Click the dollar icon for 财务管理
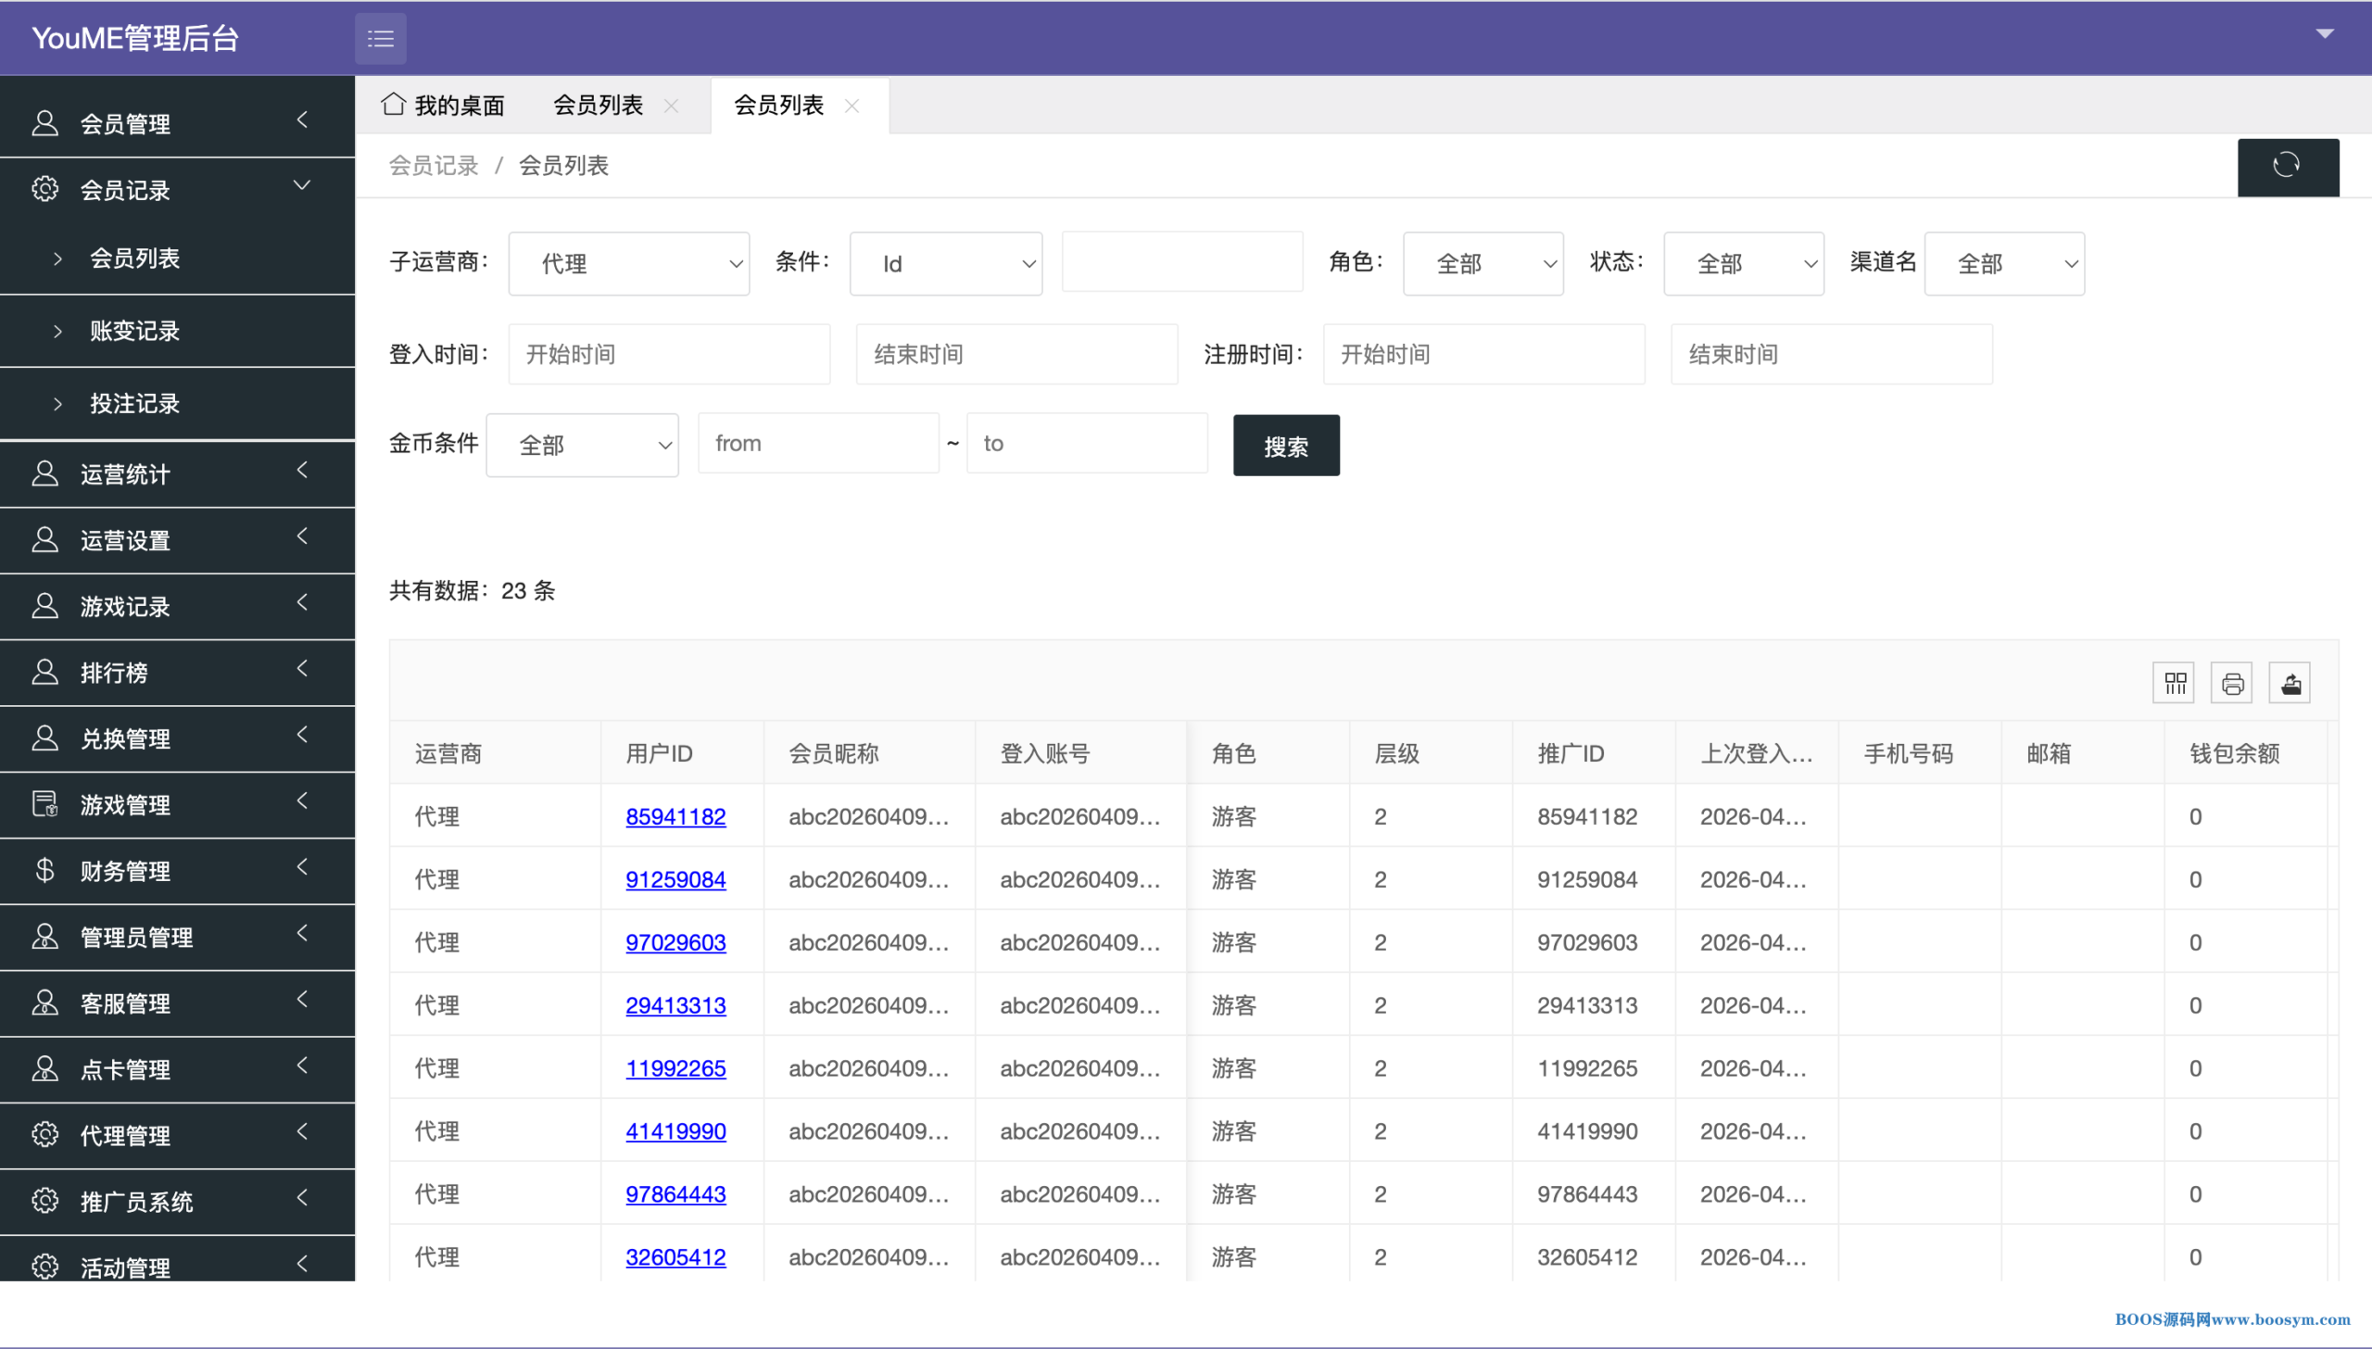Image resolution: width=2372 pixels, height=1349 pixels. (44, 870)
